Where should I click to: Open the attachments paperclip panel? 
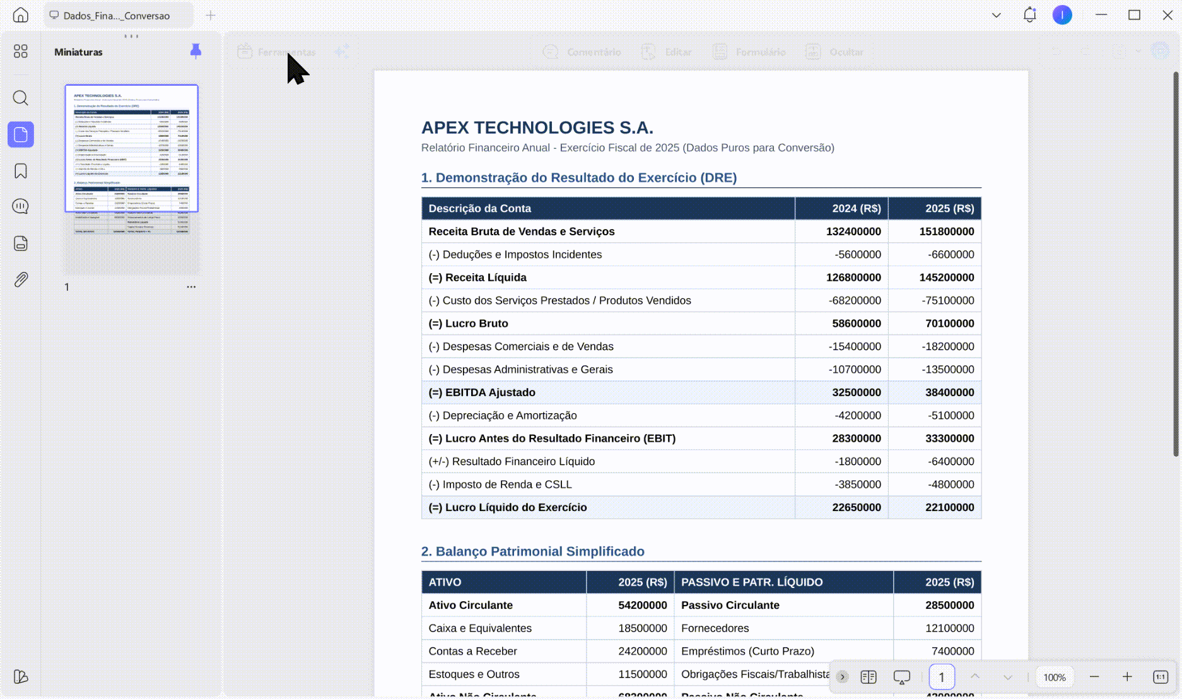pyautogui.click(x=21, y=279)
